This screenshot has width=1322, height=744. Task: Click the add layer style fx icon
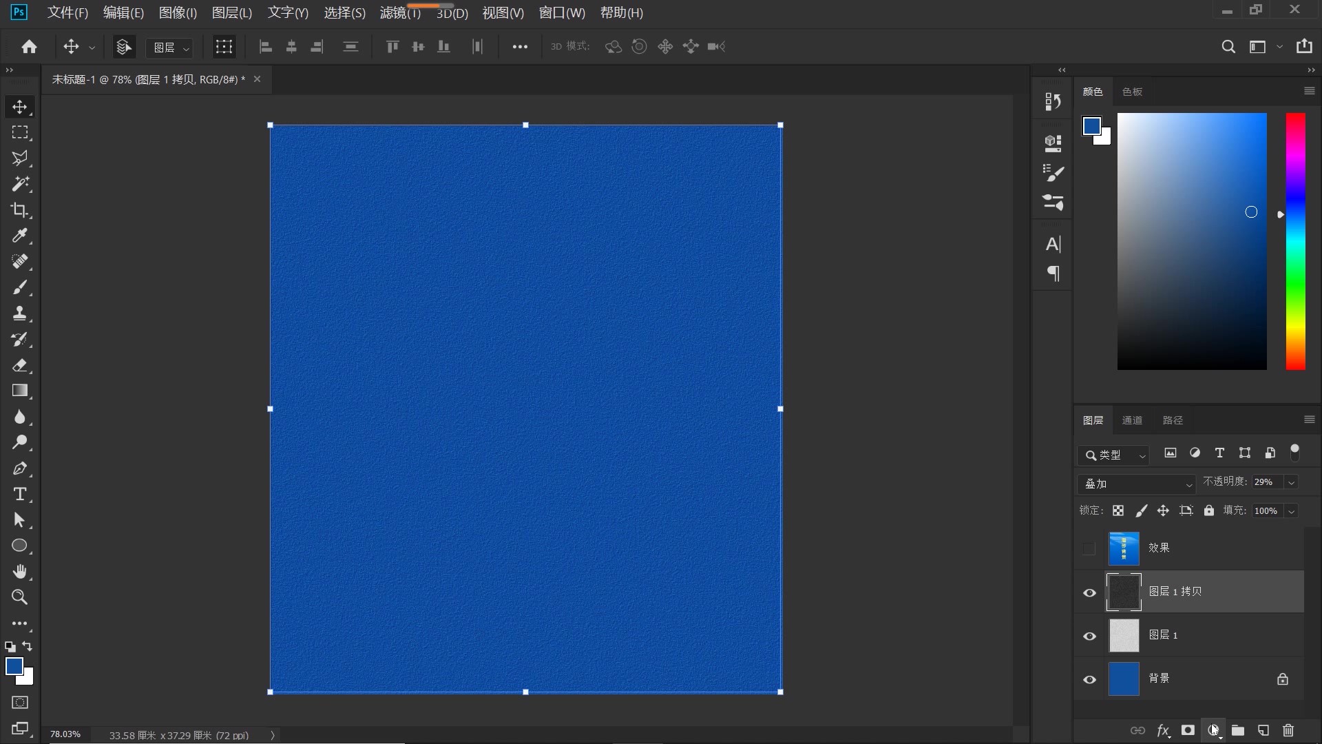coord(1163,730)
